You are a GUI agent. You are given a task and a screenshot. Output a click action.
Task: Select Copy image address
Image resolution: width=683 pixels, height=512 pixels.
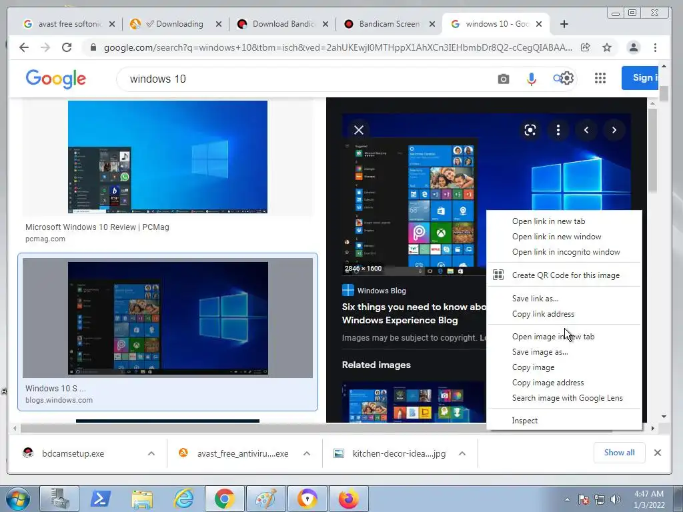coord(564,382)
